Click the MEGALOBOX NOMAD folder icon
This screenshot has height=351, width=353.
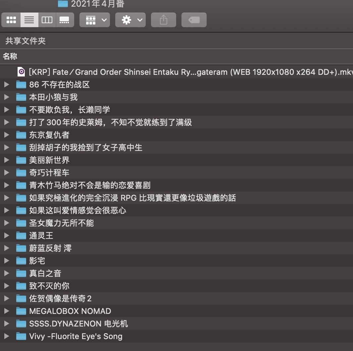21,311
